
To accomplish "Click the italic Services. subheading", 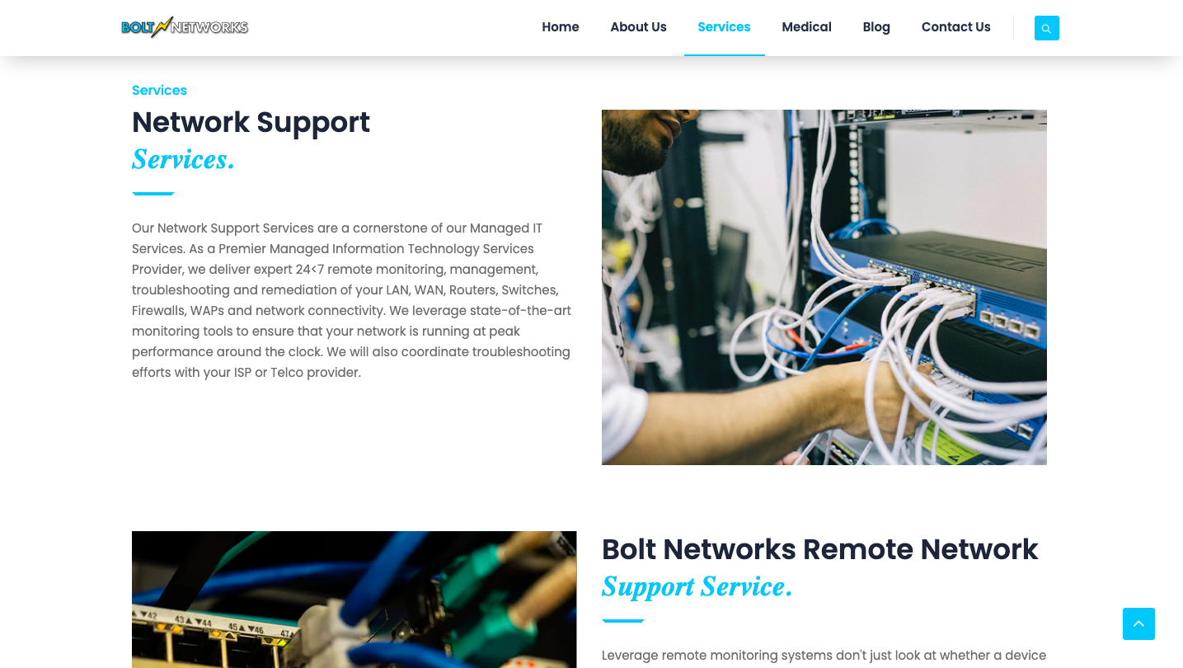I will pyautogui.click(x=183, y=159).
